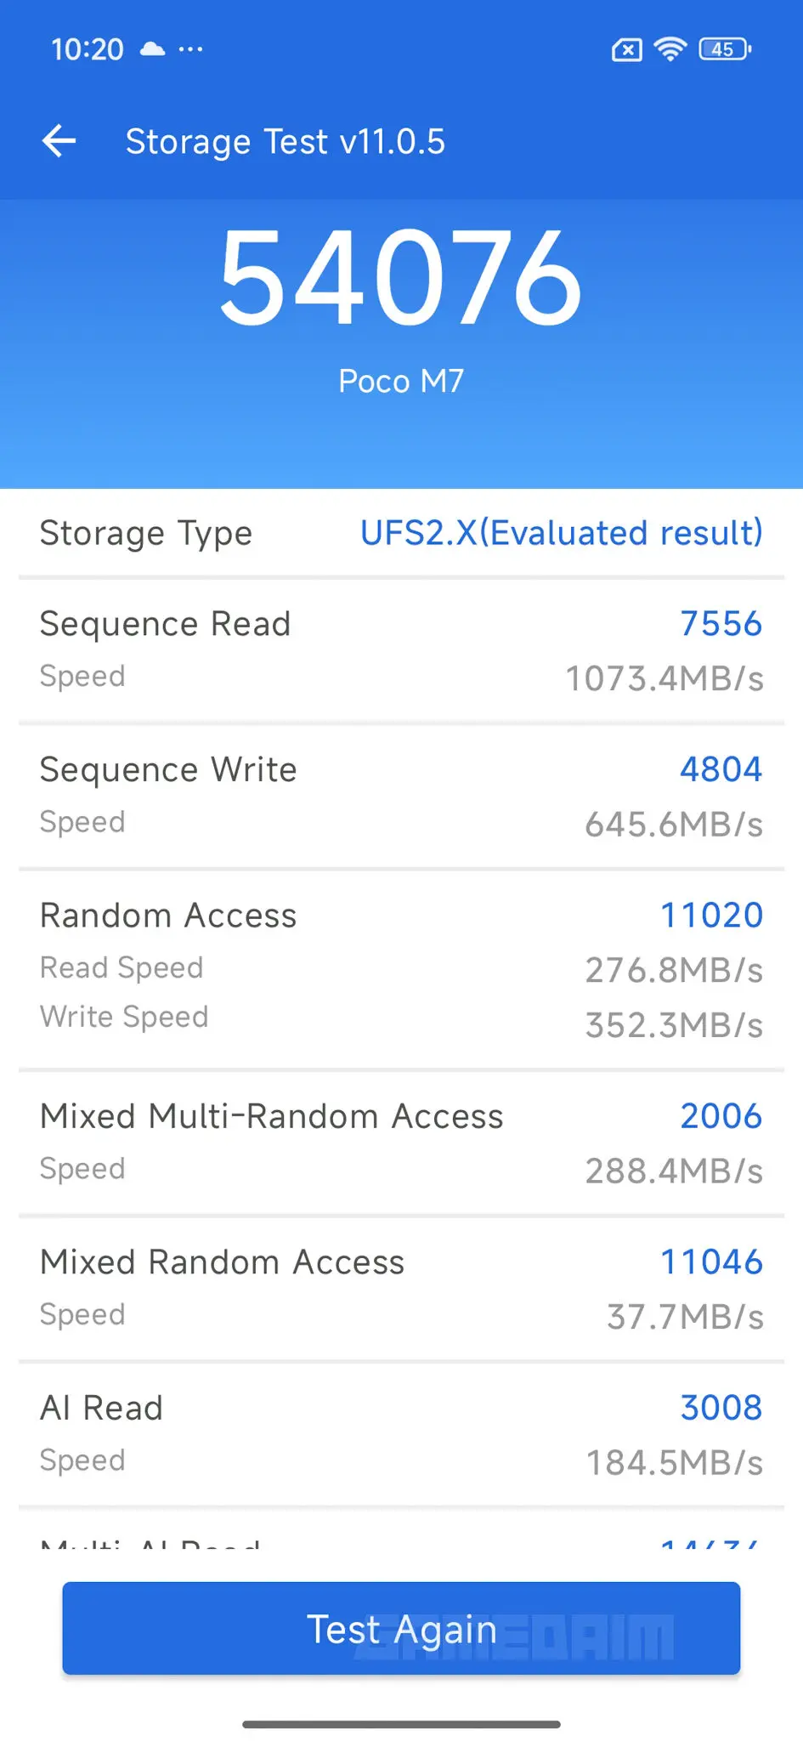This screenshot has height=1741, width=803.
Task: Tap the cloud notification icon
Action: pos(152,49)
